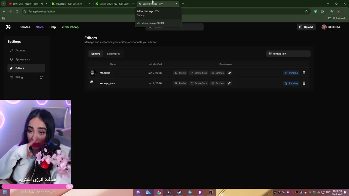The width and height of the screenshot is (349, 196).
Task: Click the Mnem0r editor name
Action: point(105,73)
